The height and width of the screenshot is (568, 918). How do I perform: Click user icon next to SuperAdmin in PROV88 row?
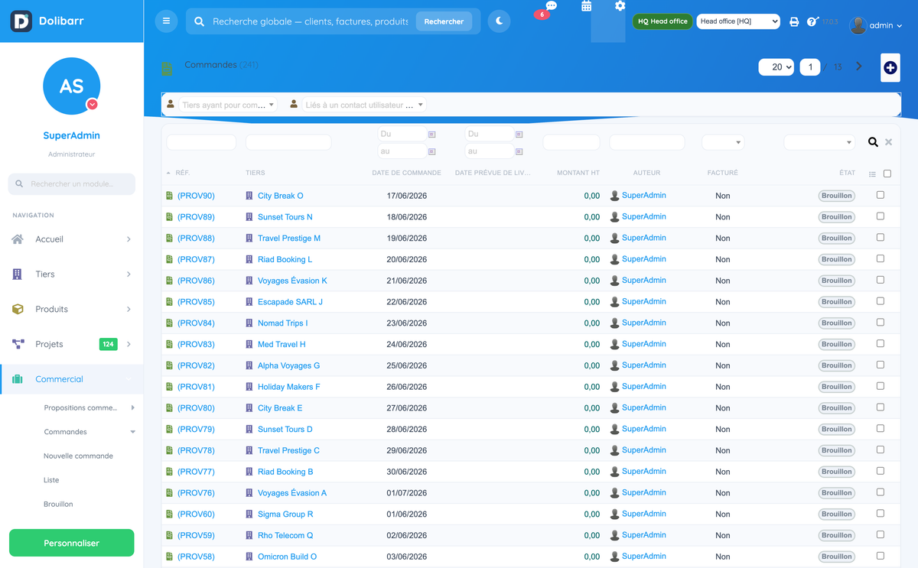pyautogui.click(x=614, y=239)
